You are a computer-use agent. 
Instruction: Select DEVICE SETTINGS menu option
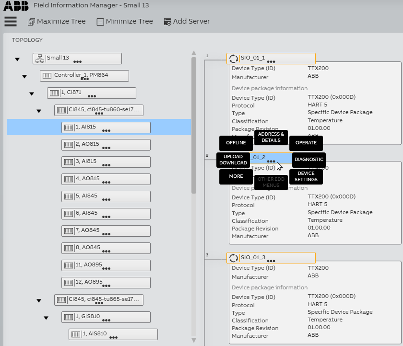click(x=306, y=177)
